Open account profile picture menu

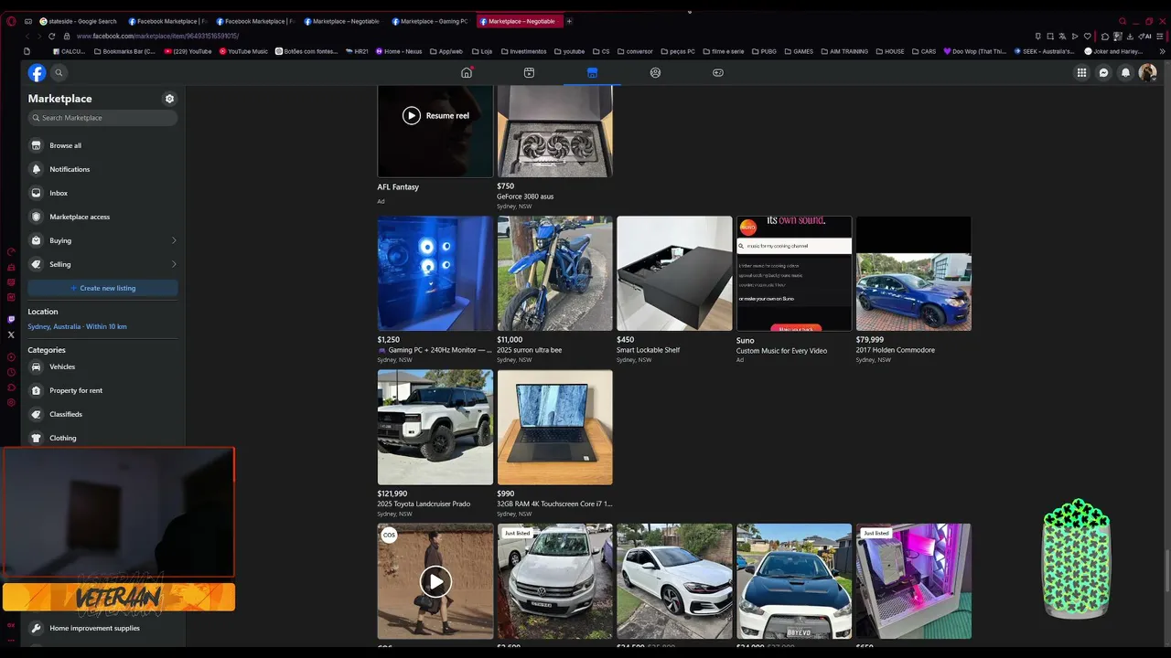coord(1147,73)
